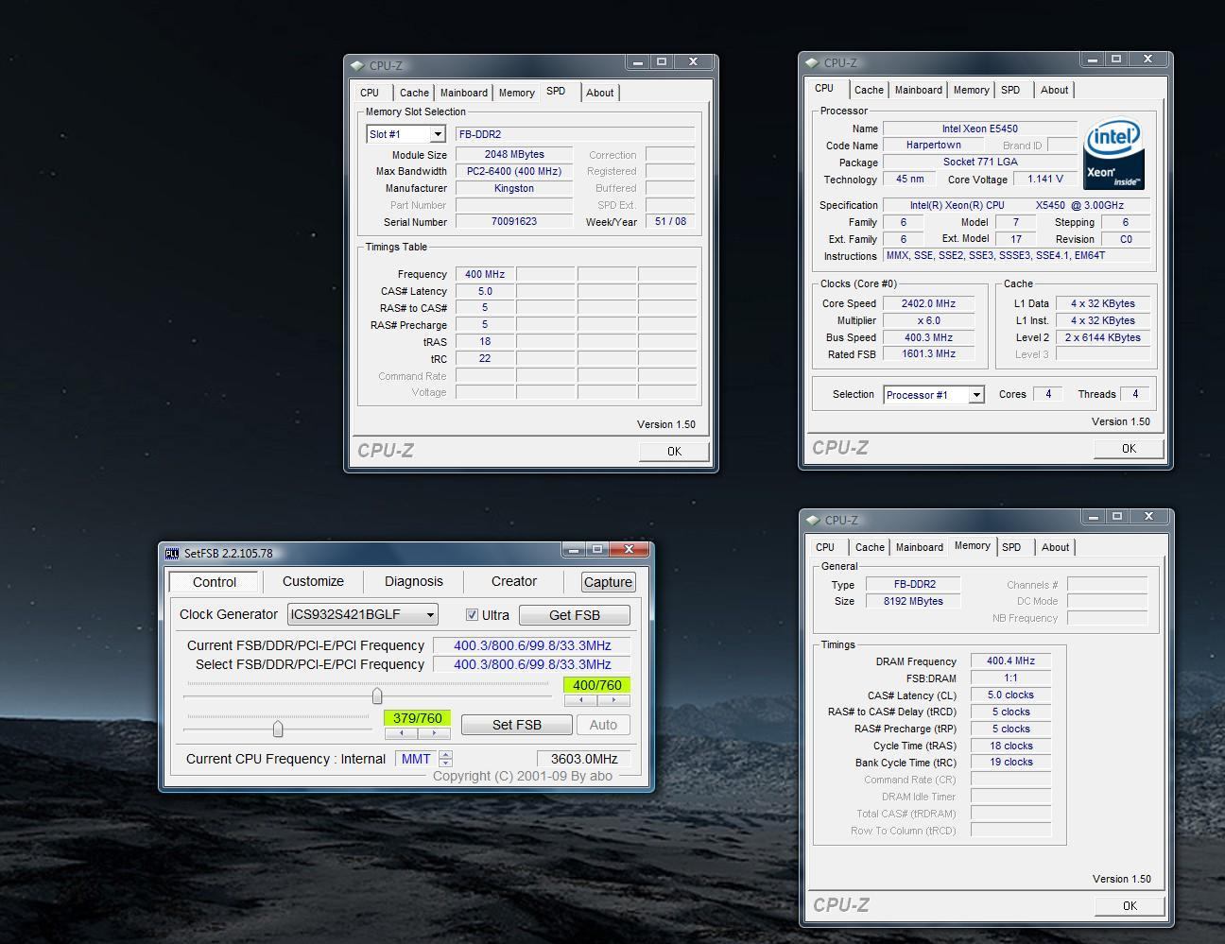This screenshot has height=944, width=1225.
Task: Click the PC2-6400 (400 MHz) bandwidth value
Action: (x=514, y=171)
